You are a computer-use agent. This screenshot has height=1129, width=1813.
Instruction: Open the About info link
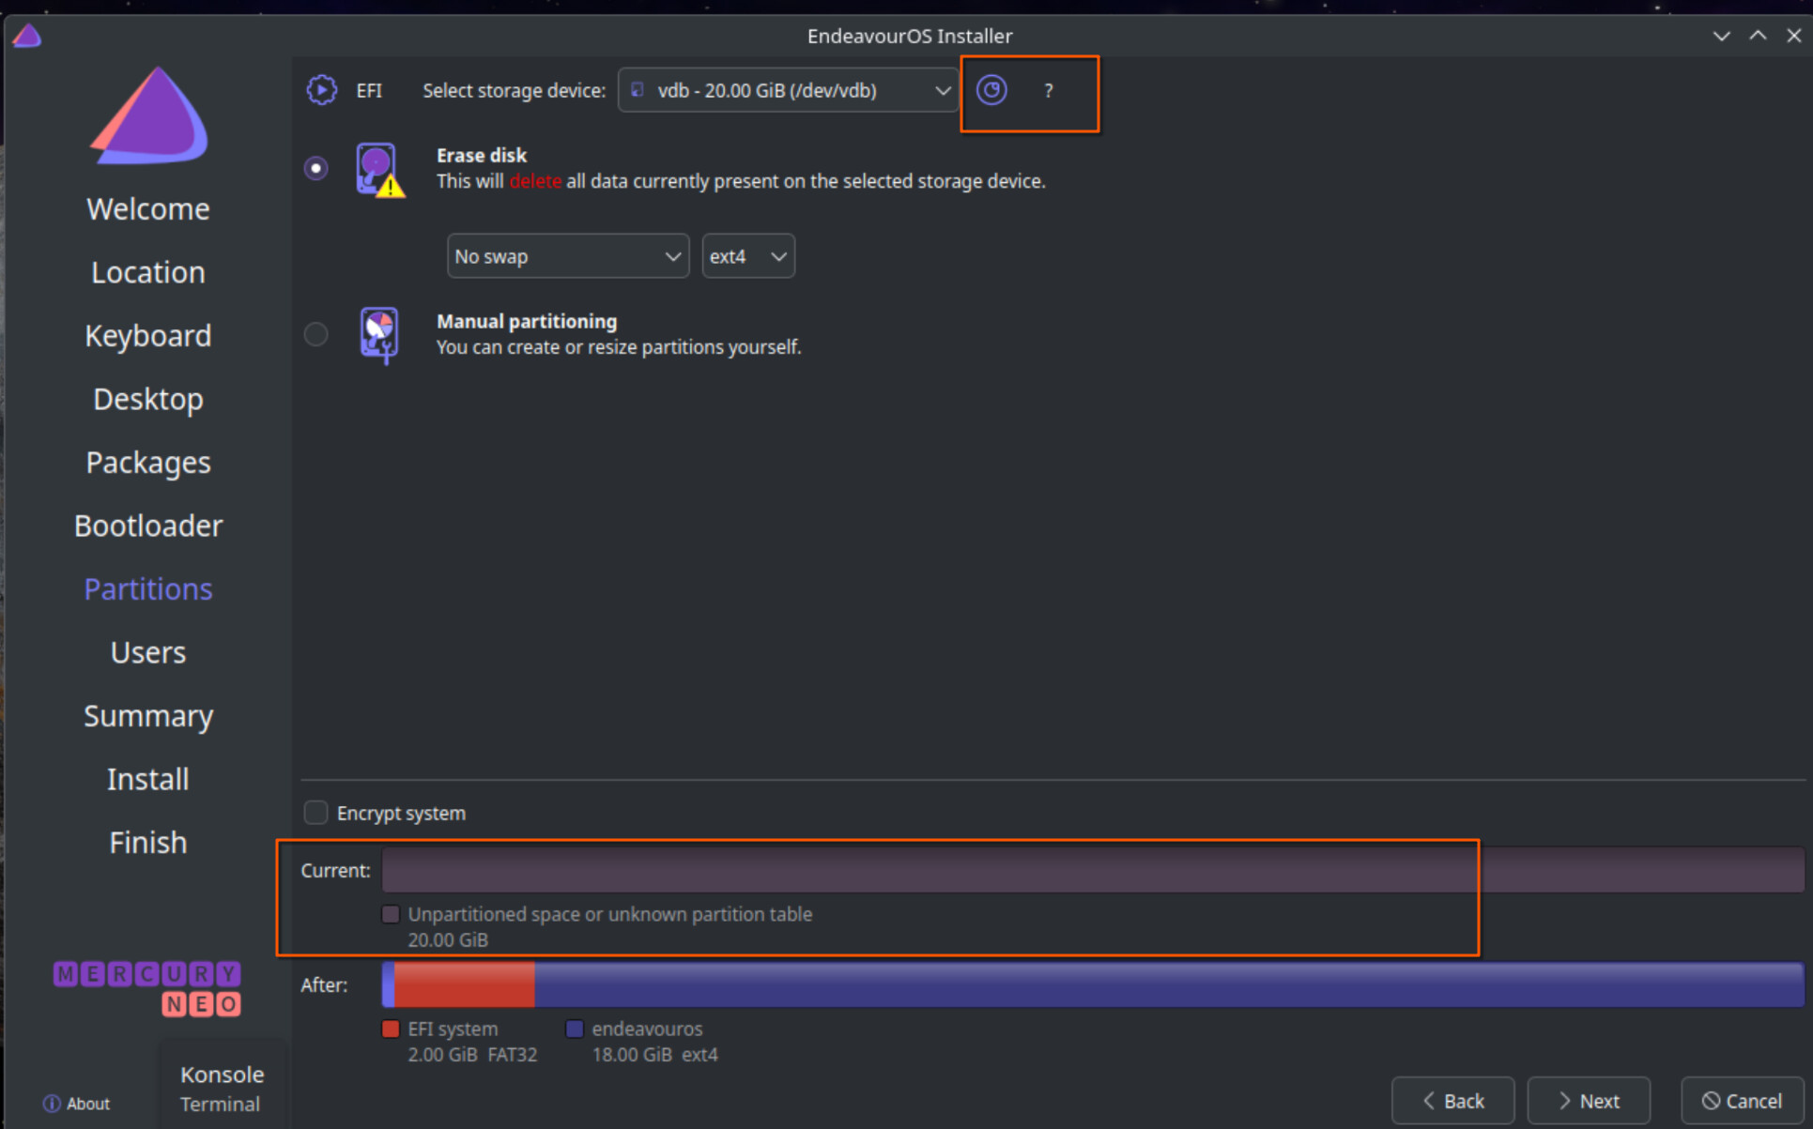click(76, 1104)
